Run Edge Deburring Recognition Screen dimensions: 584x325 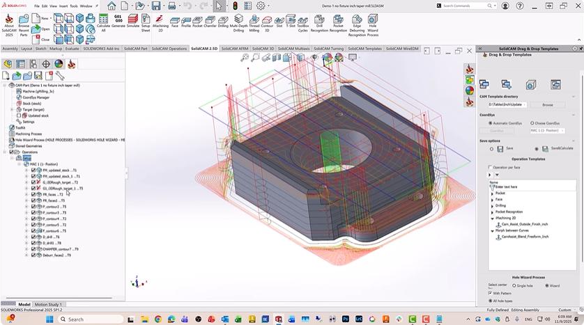[x=357, y=25]
